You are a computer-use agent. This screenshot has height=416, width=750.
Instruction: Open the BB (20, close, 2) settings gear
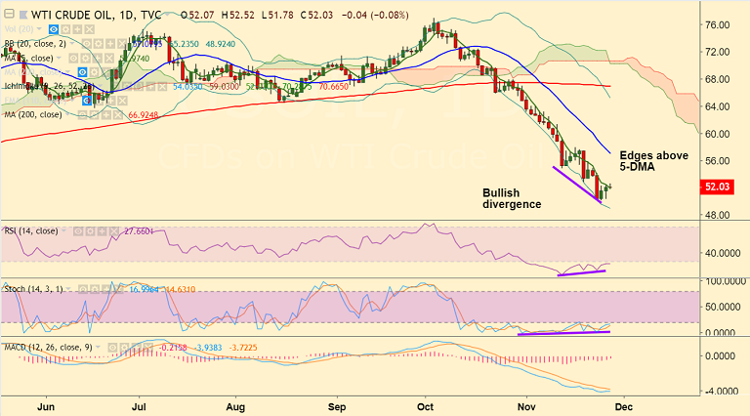click(99, 44)
